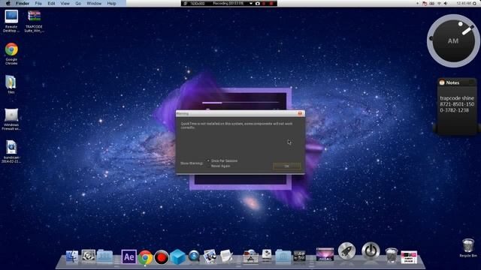
Task: Click the volume icon in menu bar
Action: point(446,3)
